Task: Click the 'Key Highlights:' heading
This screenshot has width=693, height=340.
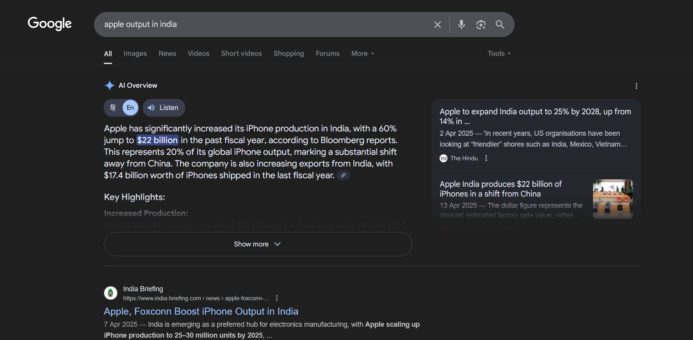Action: click(134, 197)
